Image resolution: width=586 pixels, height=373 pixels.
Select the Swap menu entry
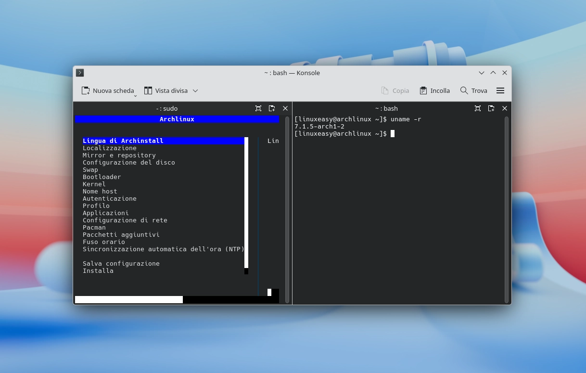90,169
